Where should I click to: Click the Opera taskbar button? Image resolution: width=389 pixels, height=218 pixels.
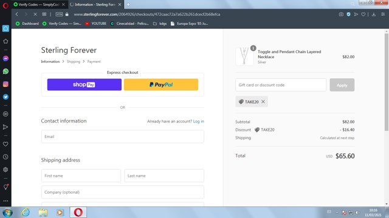(78, 213)
